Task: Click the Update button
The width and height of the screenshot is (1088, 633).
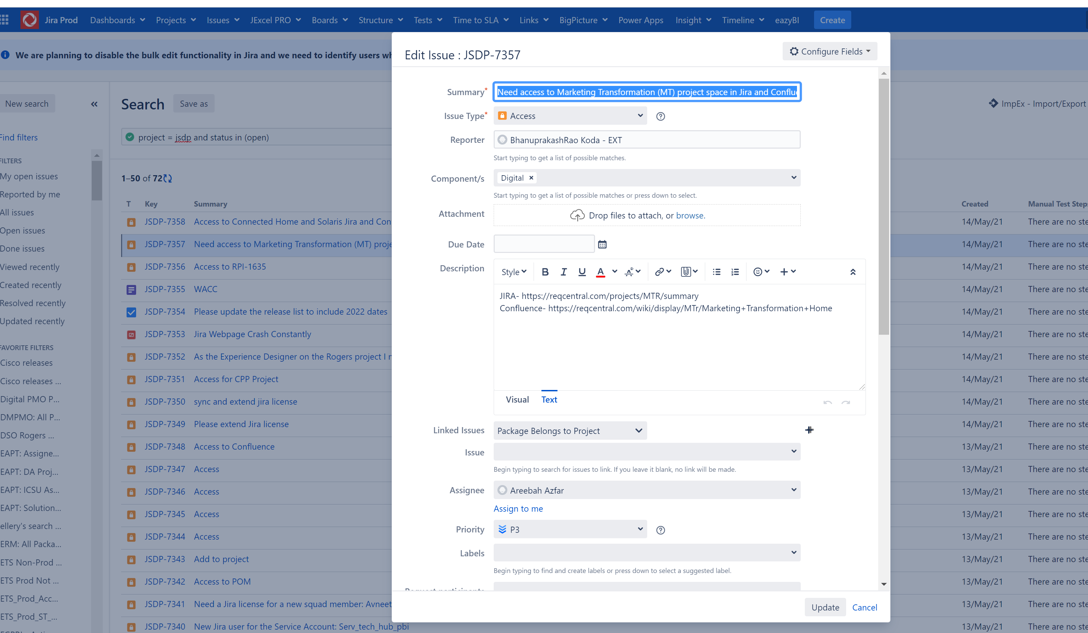Action: pos(825,607)
